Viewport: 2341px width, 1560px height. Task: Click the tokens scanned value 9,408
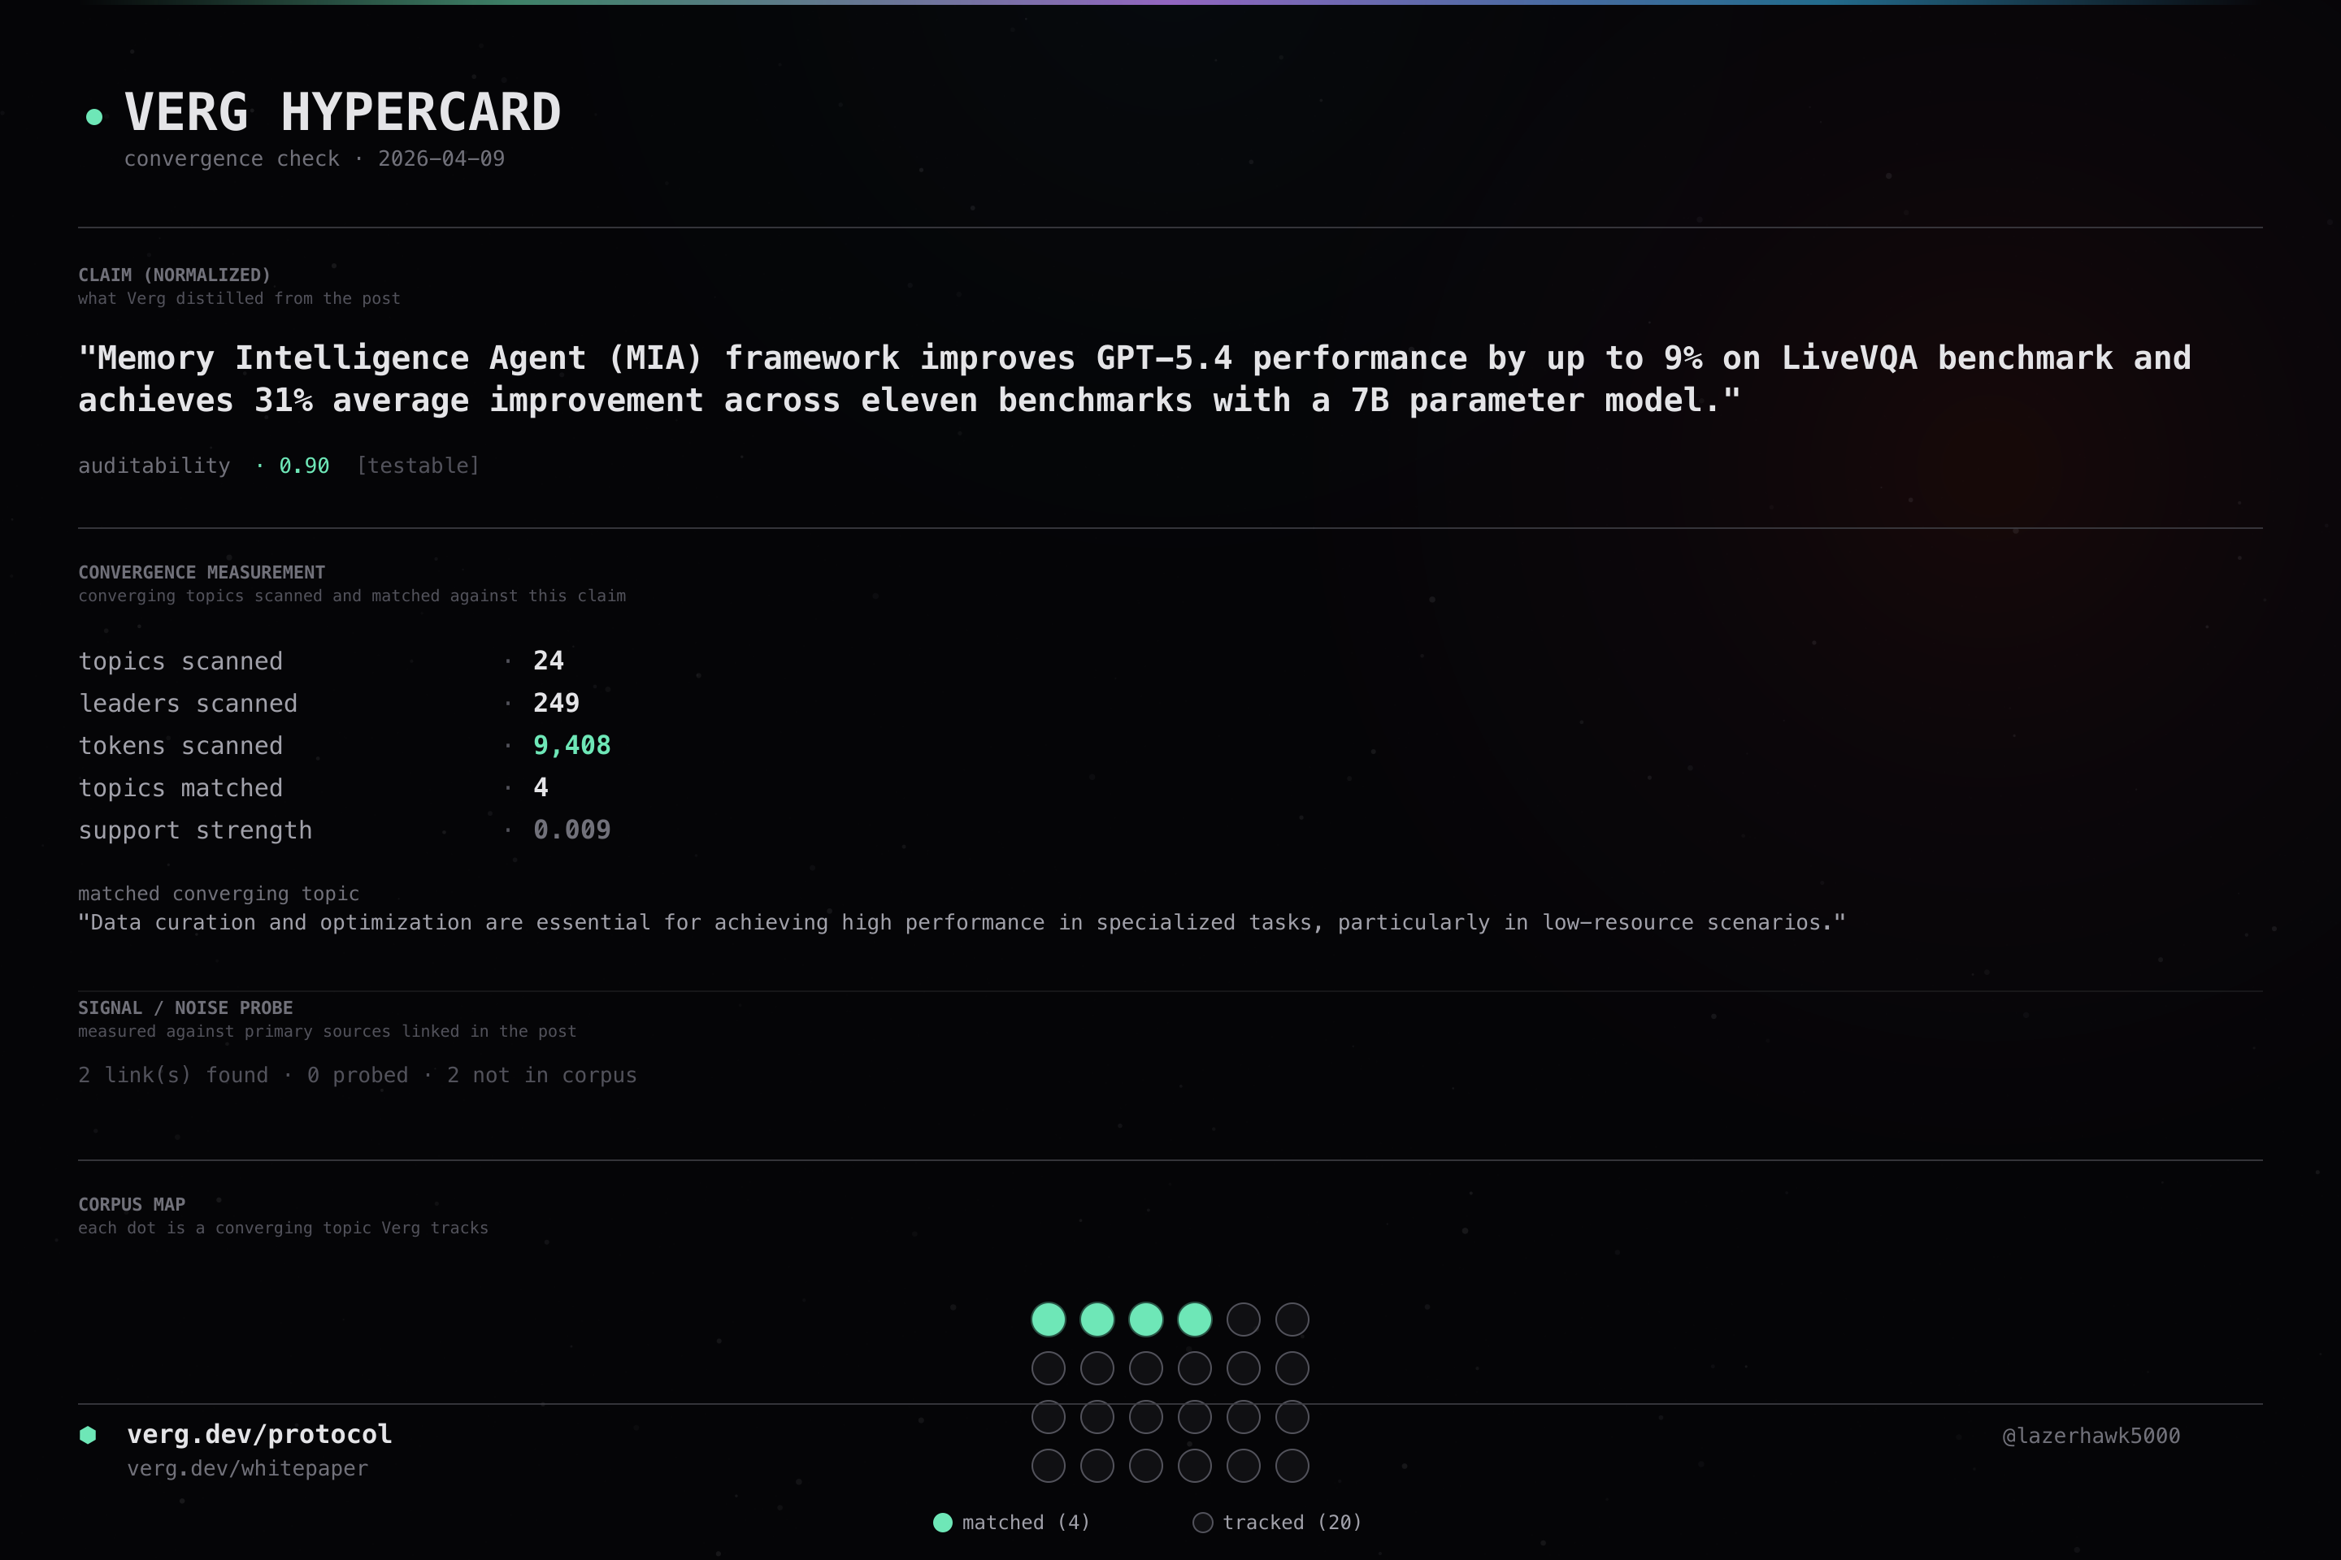click(x=572, y=745)
